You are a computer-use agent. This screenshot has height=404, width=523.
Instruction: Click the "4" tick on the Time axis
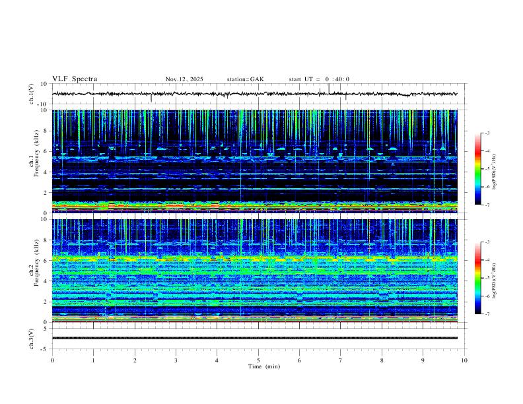(x=217, y=360)
